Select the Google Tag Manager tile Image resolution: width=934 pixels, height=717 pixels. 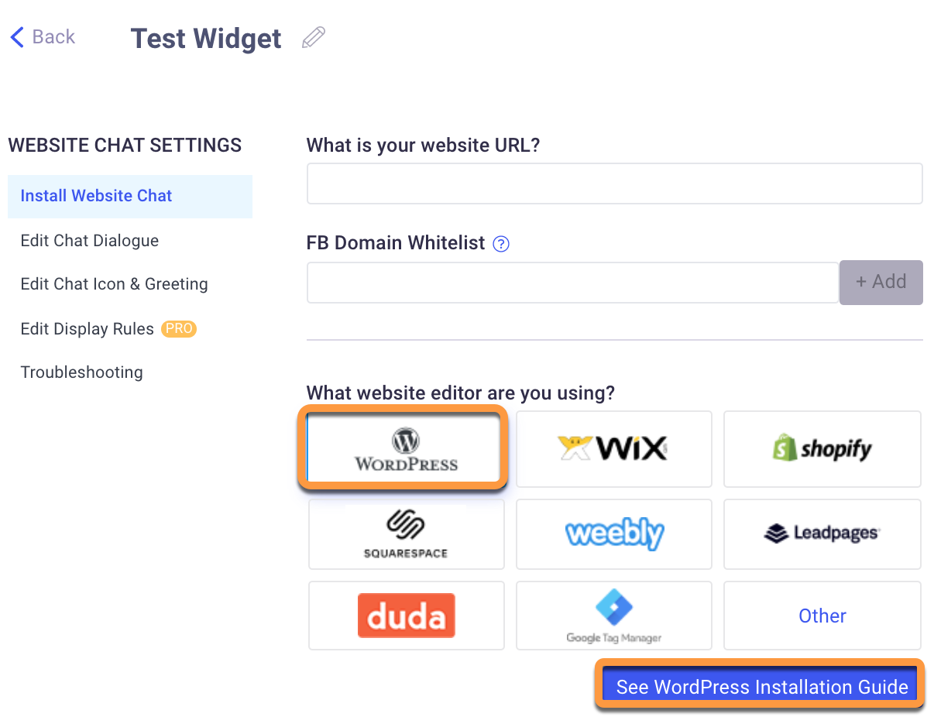(x=613, y=616)
